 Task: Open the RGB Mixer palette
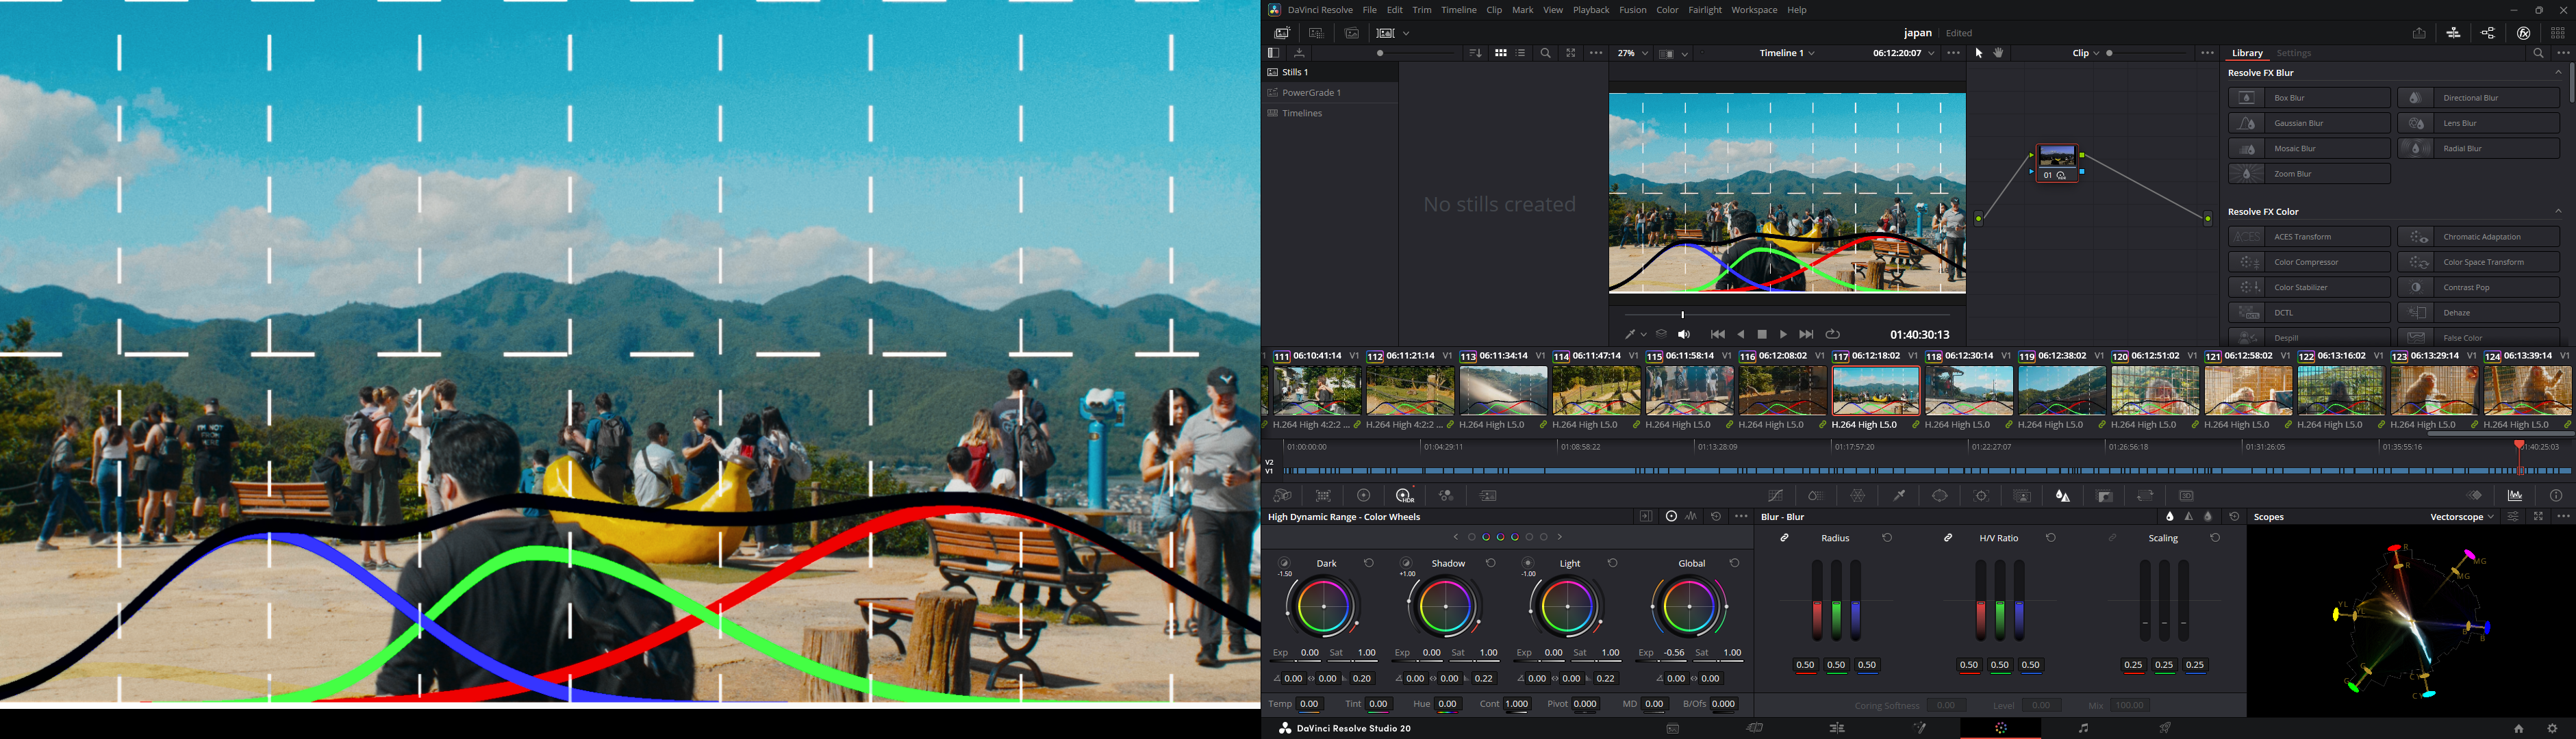(1446, 496)
